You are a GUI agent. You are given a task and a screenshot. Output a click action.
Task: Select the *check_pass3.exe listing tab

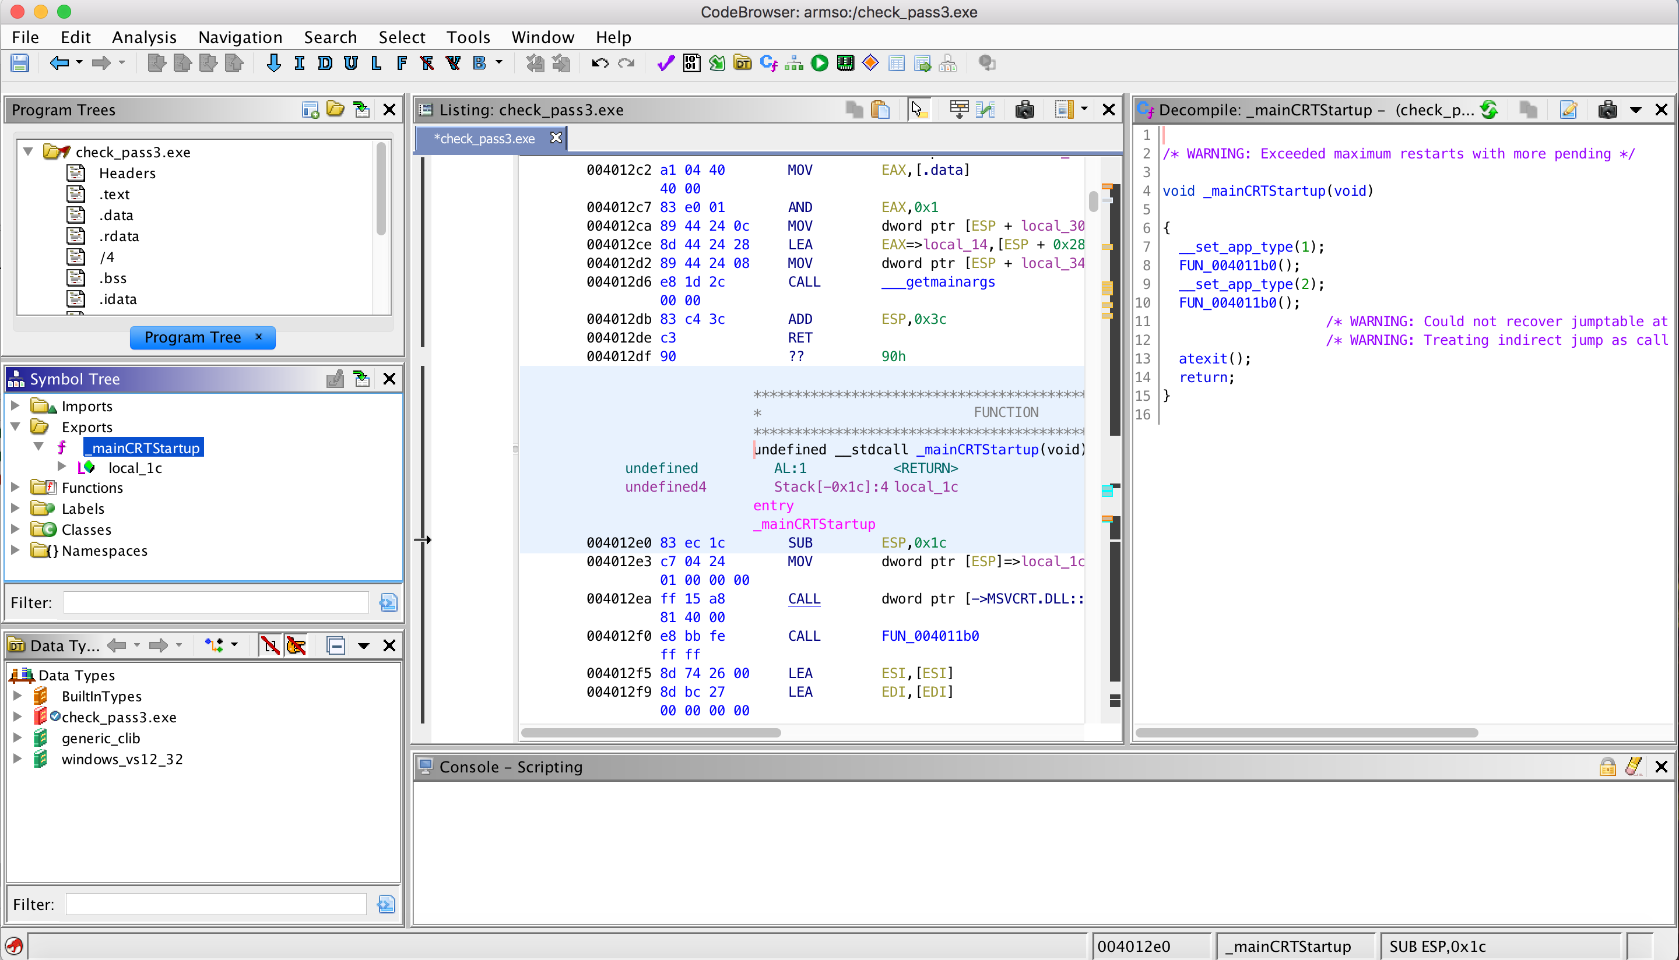(x=484, y=139)
